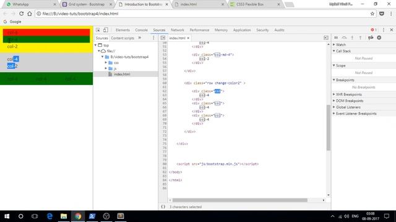
Task: Switch to the Console tab
Action: [x=141, y=30]
